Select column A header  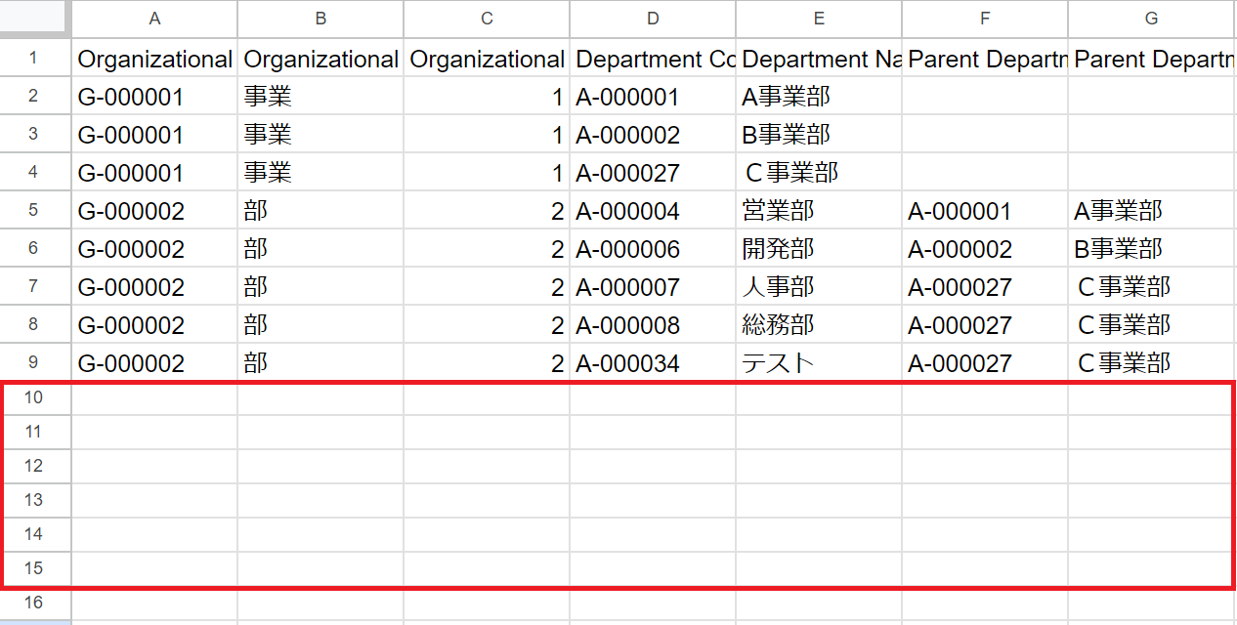pyautogui.click(x=154, y=19)
